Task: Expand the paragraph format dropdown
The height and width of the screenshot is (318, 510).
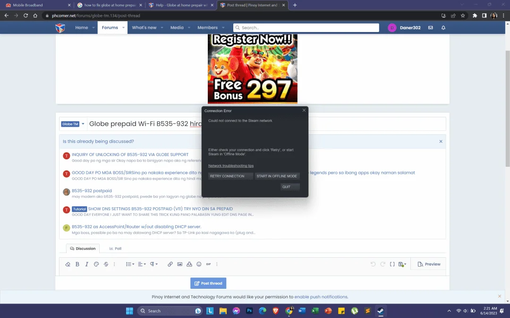Action: click(153, 264)
